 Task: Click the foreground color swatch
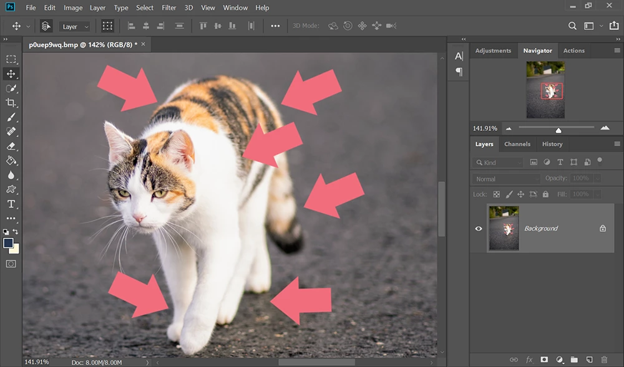(x=8, y=243)
